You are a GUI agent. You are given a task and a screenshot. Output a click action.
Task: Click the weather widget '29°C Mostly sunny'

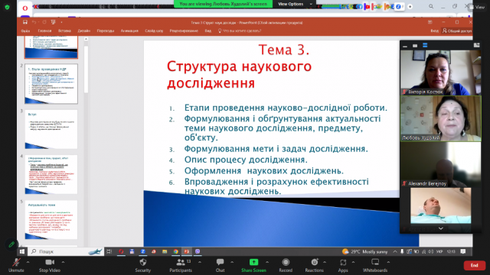364,251
